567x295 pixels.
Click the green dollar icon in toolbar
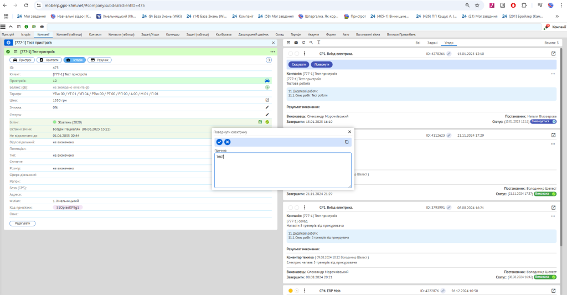click(x=27, y=27)
